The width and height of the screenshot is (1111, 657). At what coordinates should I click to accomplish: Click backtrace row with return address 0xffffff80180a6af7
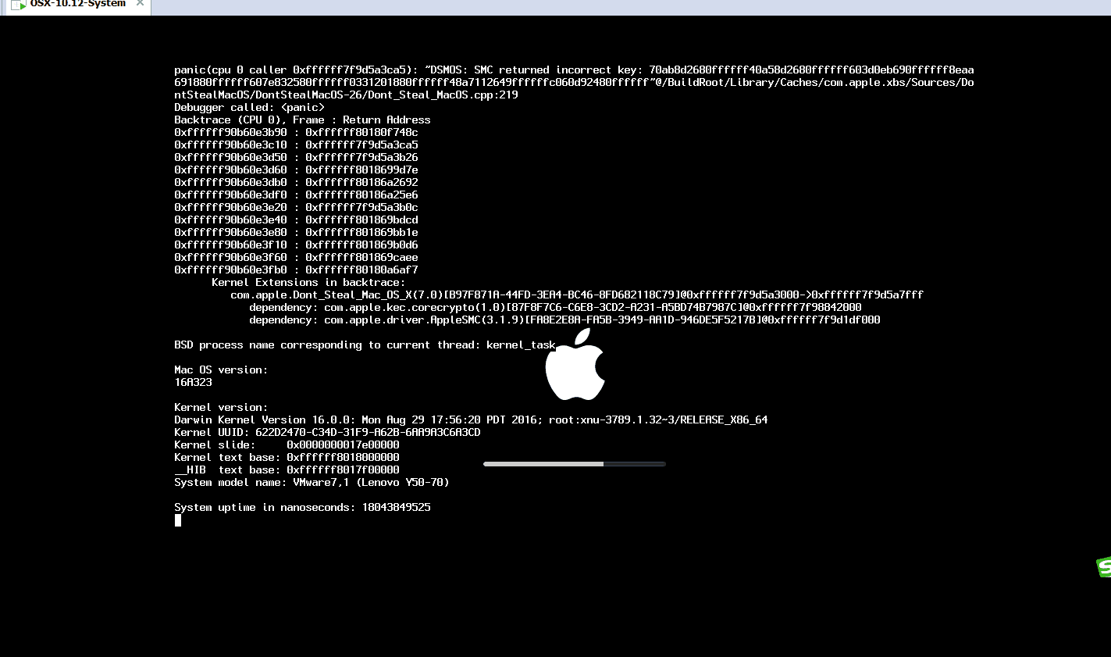pos(296,270)
